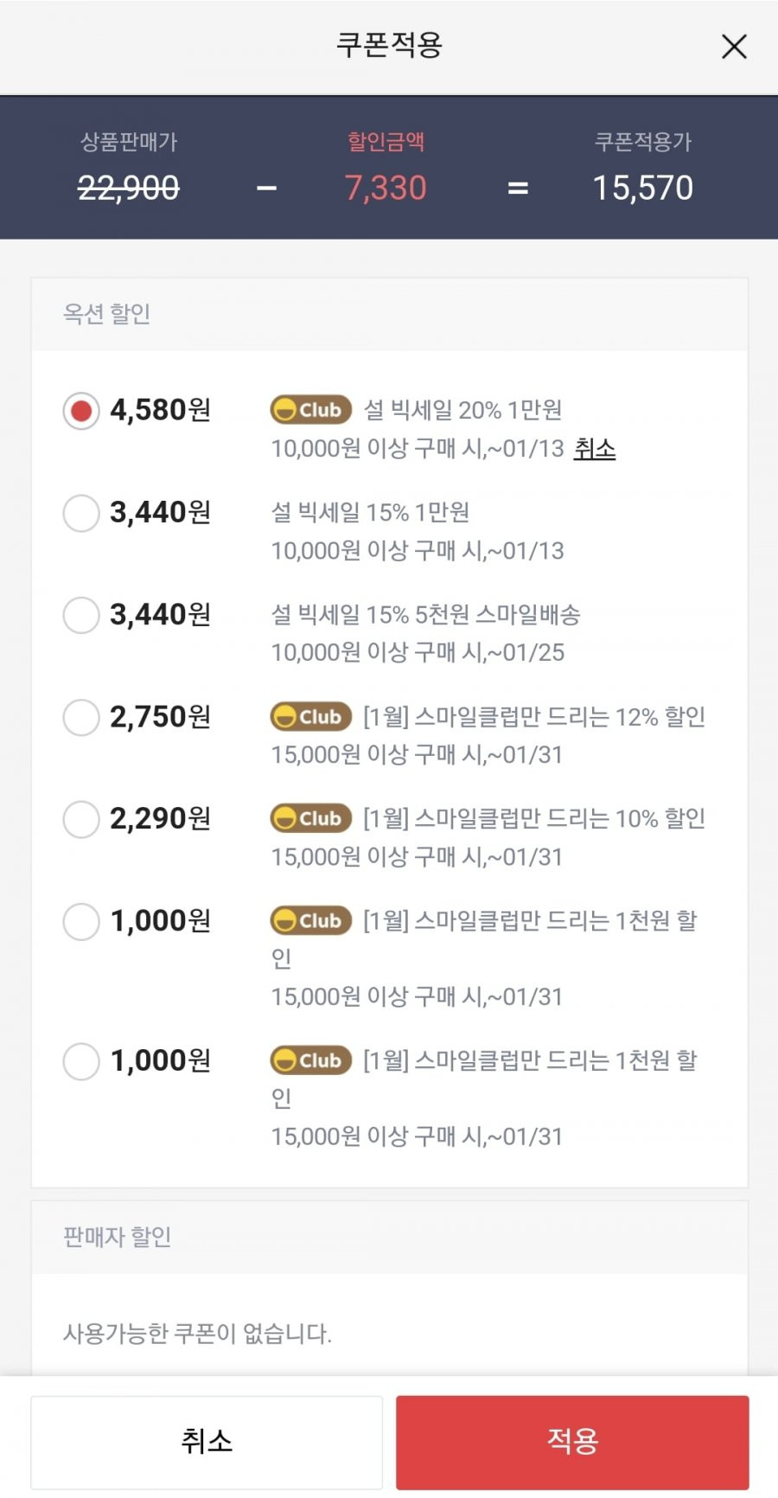Pick the 2,290원 10% 할인 radio button

pyautogui.click(x=81, y=819)
